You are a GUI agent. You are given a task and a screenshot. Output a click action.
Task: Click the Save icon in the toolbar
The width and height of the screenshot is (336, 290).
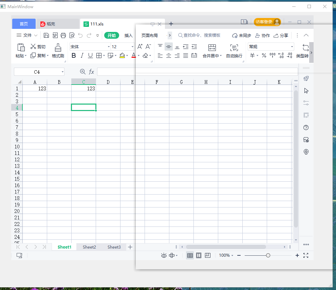tap(46, 35)
